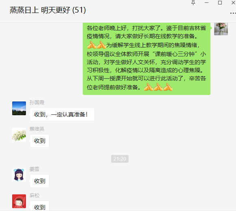Open the three-dot chat info menu

[233, 13]
